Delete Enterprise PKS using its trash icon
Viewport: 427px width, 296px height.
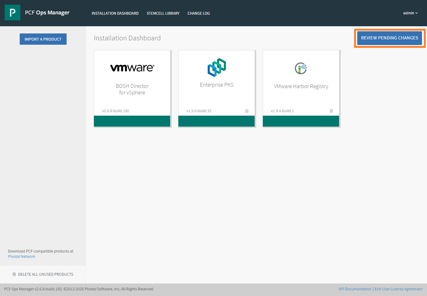[x=247, y=111]
